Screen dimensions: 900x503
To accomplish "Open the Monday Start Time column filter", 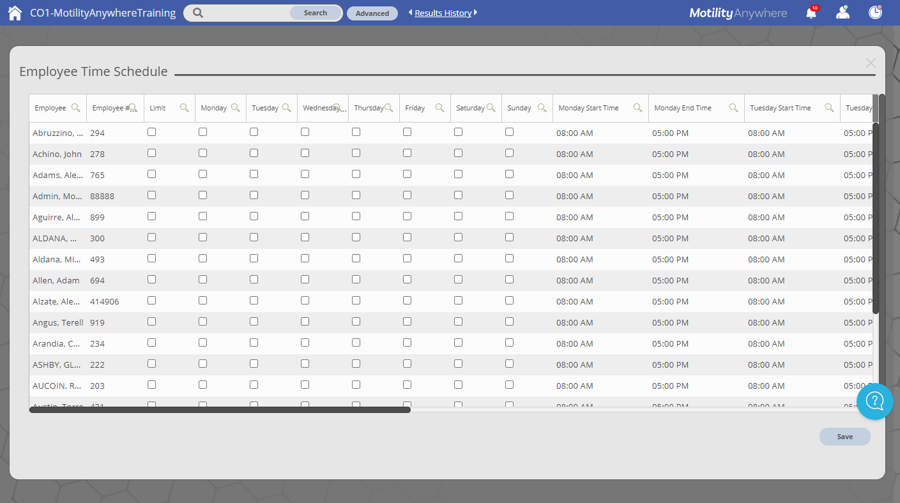I will point(637,108).
